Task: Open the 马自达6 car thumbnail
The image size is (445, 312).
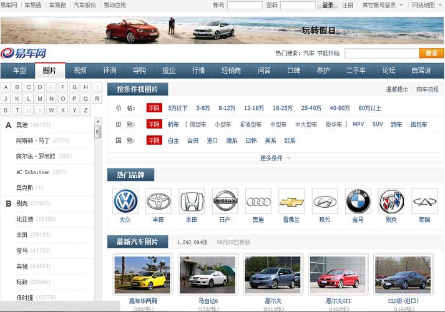Action: 208,275
